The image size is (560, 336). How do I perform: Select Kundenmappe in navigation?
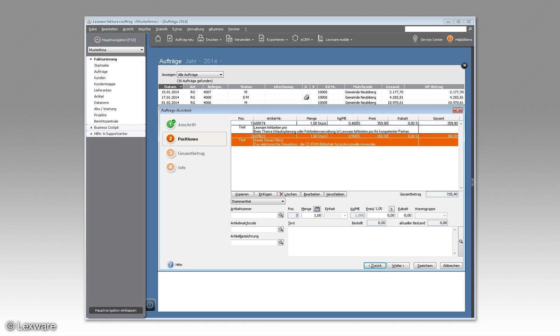point(105,84)
